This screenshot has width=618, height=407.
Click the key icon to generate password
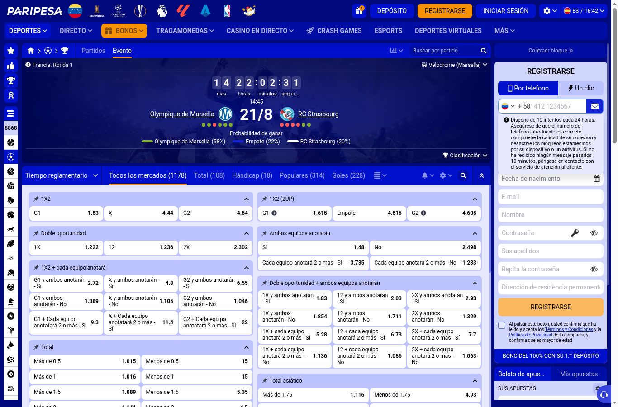coord(575,233)
